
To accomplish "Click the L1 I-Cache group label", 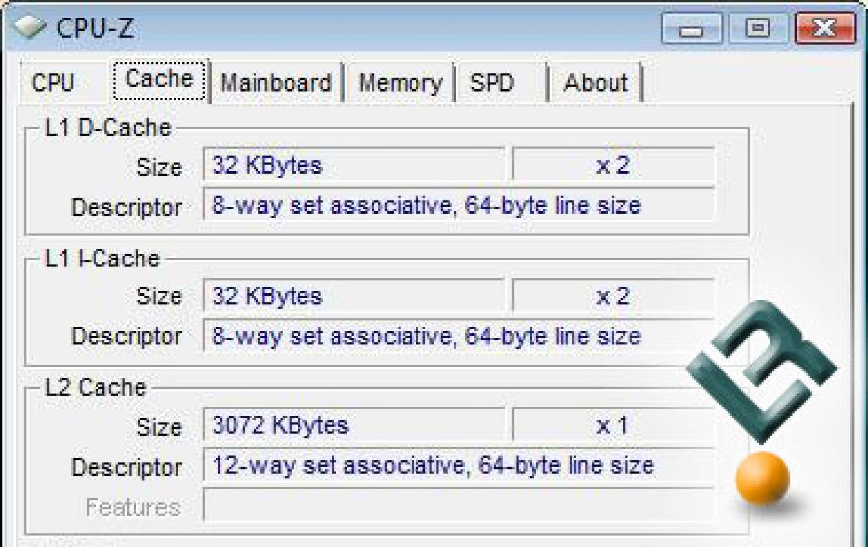I will pyautogui.click(x=102, y=258).
